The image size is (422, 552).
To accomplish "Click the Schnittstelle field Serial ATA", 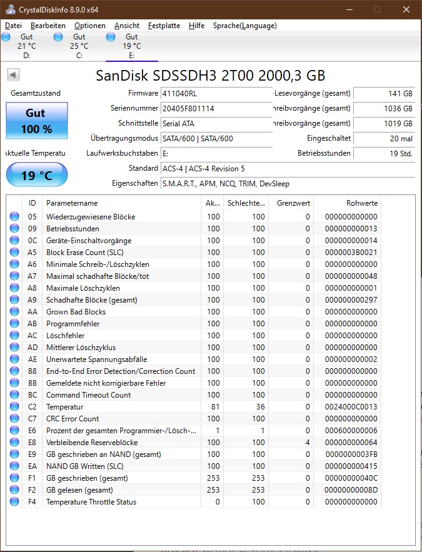I will (216, 124).
